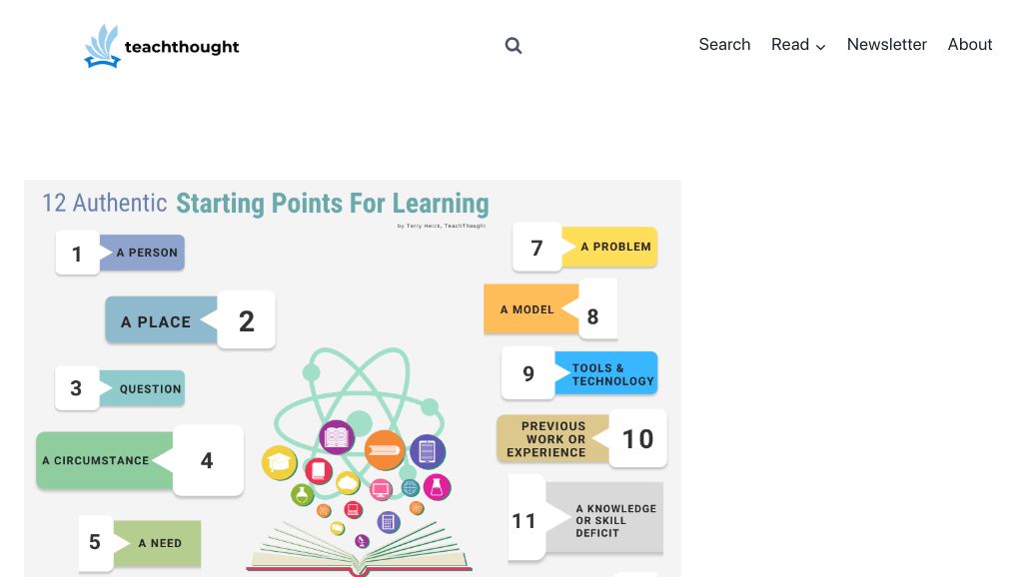
Task: Open the Newsletter page
Action: point(887,45)
